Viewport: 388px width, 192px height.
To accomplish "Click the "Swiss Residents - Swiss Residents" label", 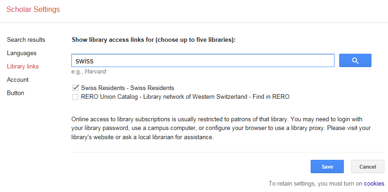I will (x=127, y=88).
